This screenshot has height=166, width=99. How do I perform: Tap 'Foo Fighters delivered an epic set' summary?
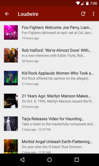[57, 33]
